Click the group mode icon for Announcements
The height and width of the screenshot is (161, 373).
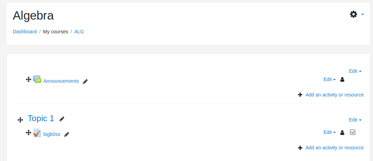(x=342, y=79)
